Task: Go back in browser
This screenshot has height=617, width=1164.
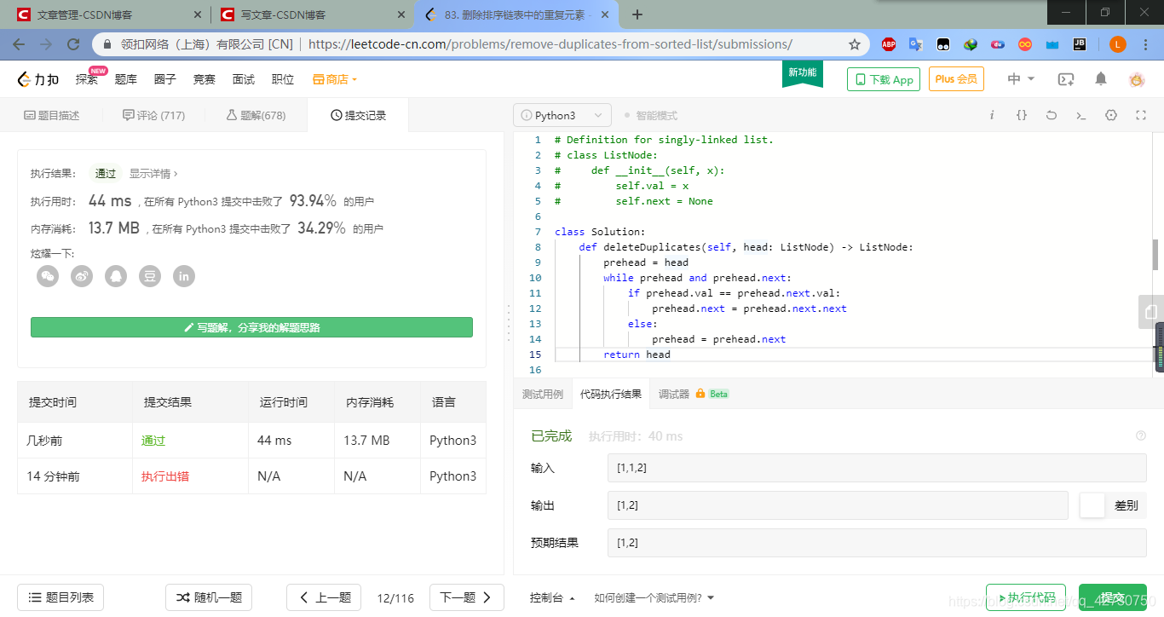Action: 19,44
